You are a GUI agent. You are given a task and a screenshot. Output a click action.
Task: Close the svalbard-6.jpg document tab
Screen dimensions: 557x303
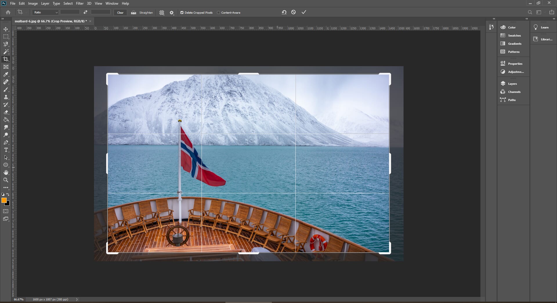90,21
